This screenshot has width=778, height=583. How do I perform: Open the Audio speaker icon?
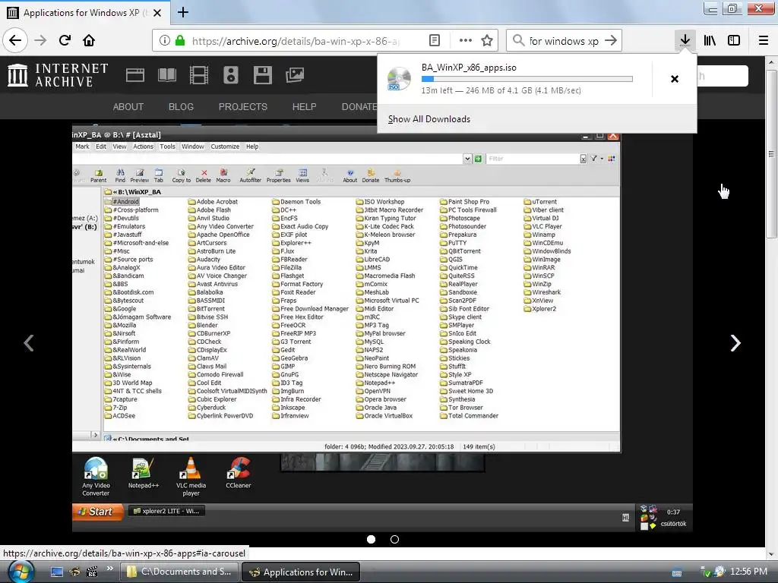tap(231, 75)
